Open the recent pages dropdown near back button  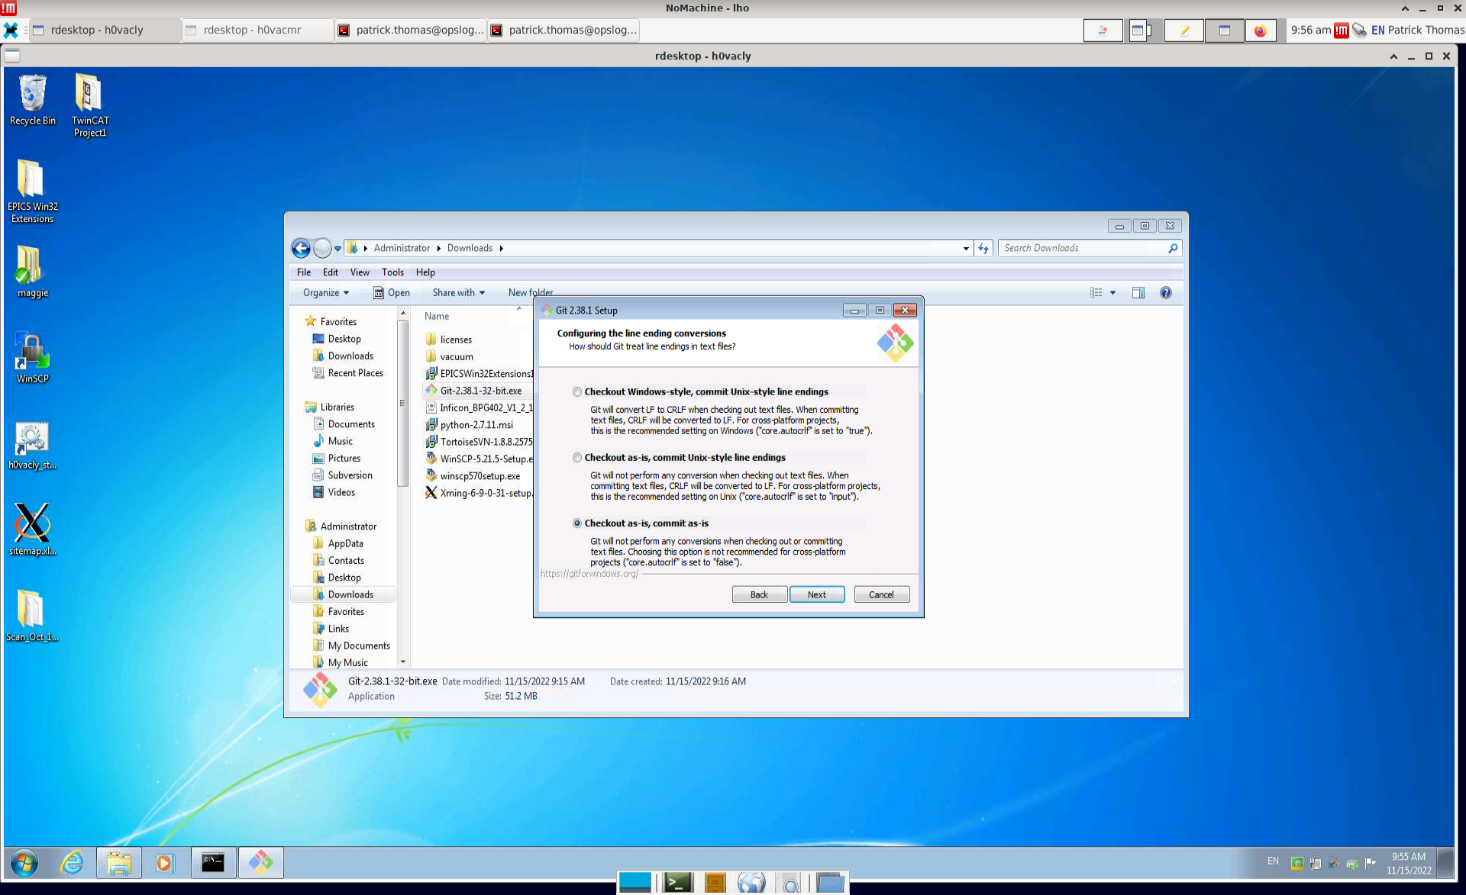(337, 249)
